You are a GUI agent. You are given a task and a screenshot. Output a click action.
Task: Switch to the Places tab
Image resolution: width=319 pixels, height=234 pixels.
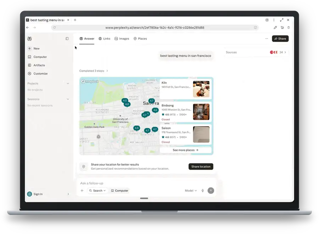pos(140,39)
